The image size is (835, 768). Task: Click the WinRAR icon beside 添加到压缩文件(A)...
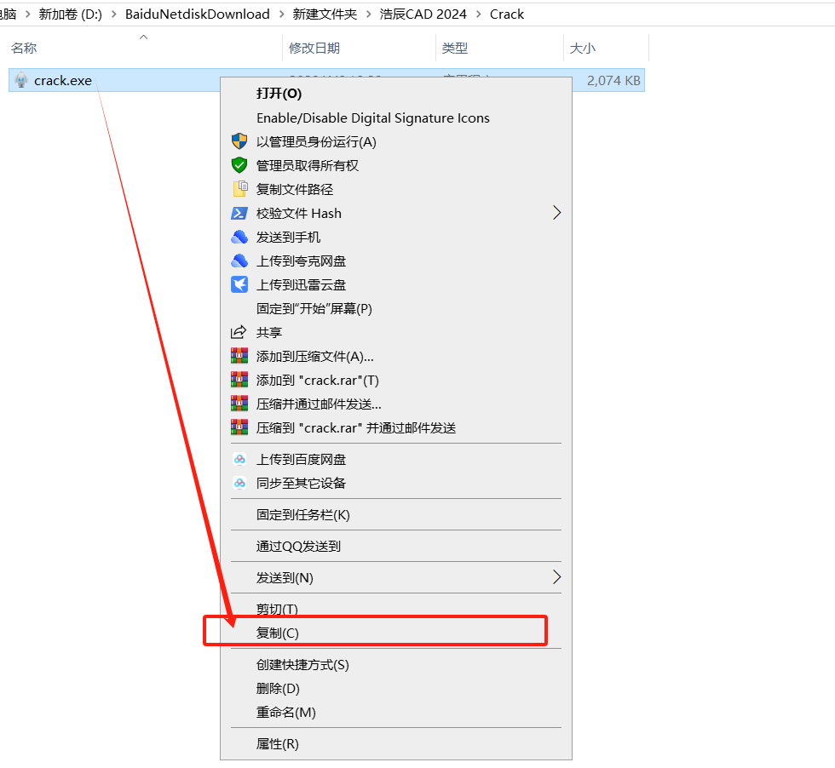[x=239, y=356]
